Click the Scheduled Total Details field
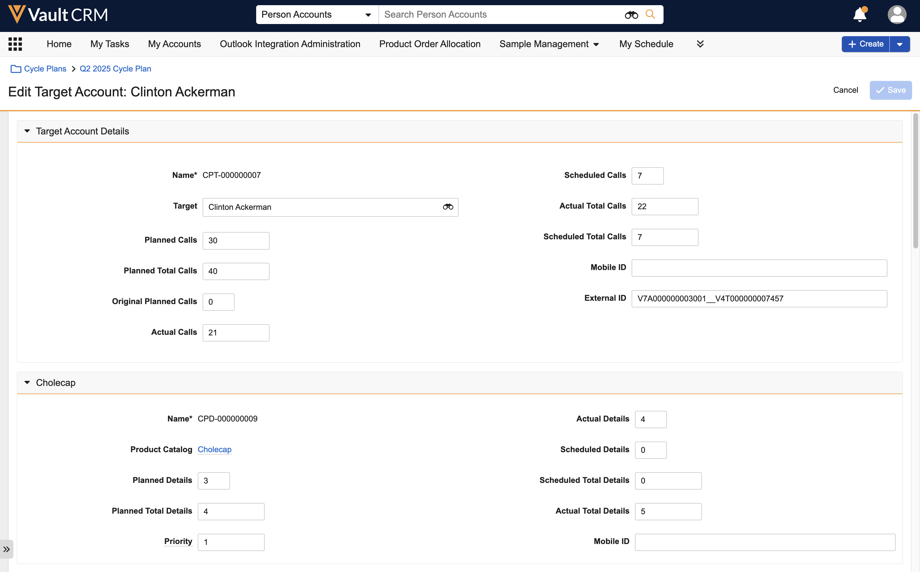Image resolution: width=920 pixels, height=572 pixels. 668,481
